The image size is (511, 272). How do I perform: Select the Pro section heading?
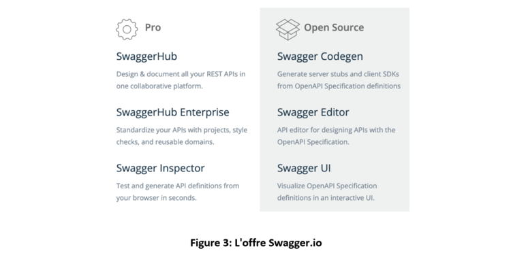[153, 28]
